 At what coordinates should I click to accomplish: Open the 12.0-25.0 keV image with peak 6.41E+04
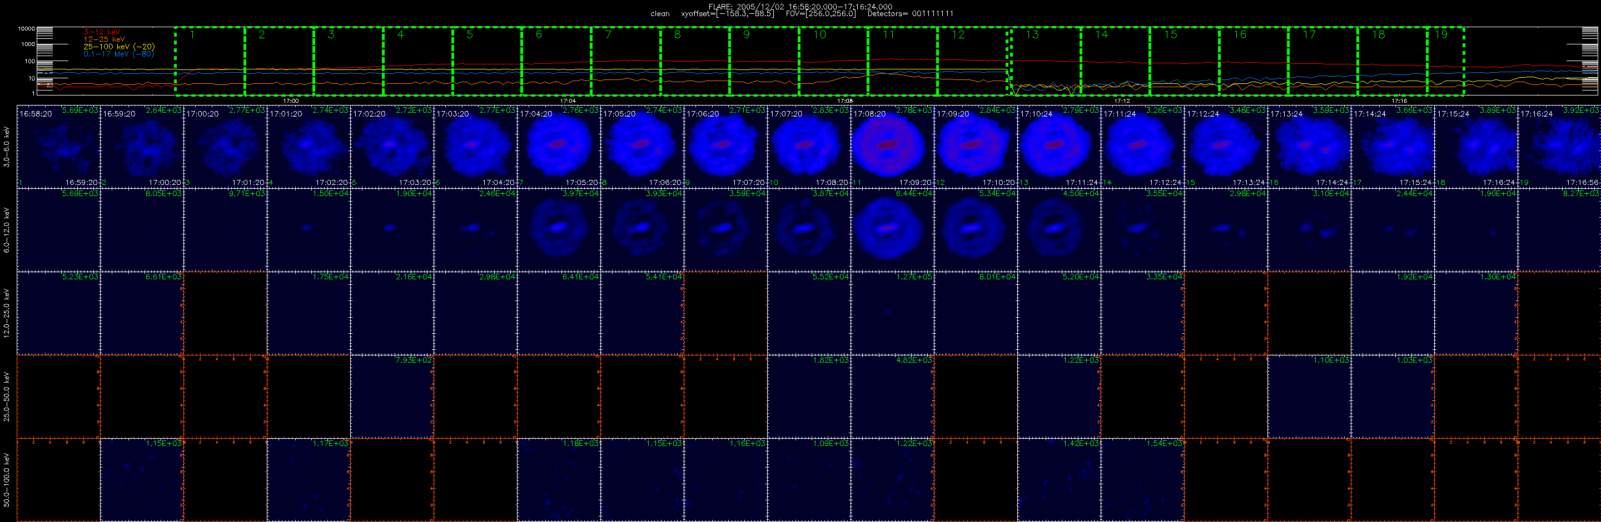(559, 313)
